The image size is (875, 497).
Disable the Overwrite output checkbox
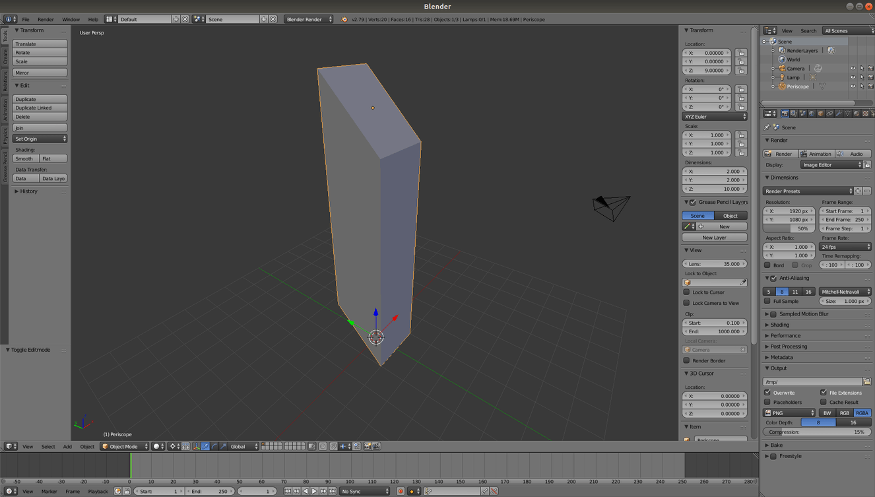767,393
